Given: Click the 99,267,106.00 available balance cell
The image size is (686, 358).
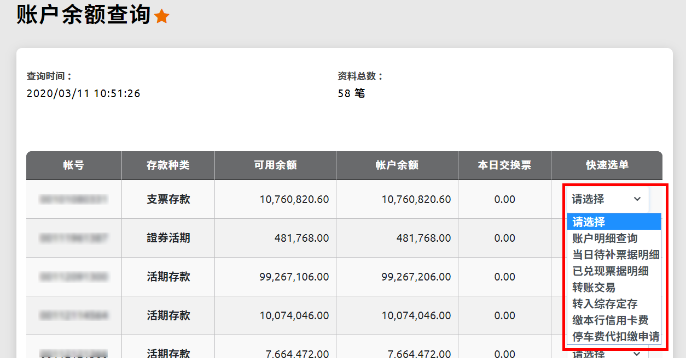Looking at the screenshot, I should click(294, 277).
